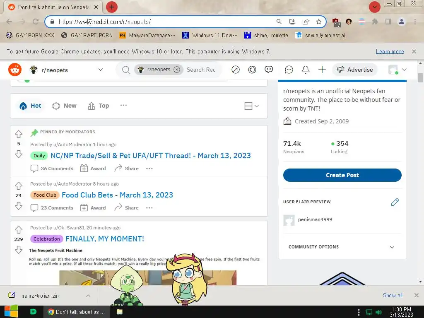This screenshot has width=424, height=318.
Task: Reload the page
Action: point(36,22)
